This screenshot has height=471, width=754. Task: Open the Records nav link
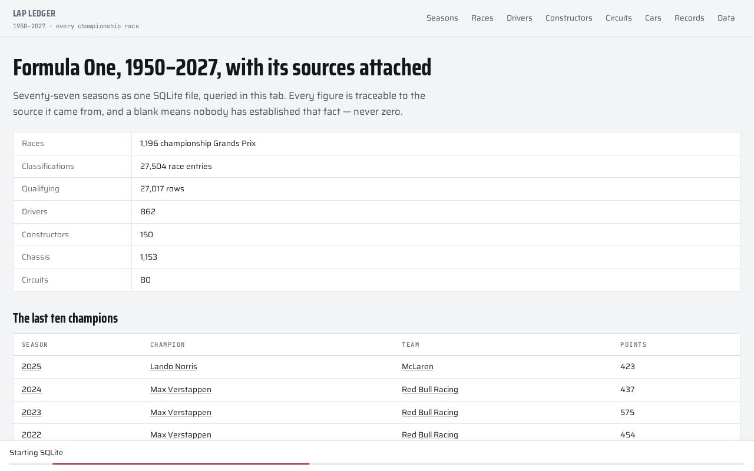tap(689, 18)
